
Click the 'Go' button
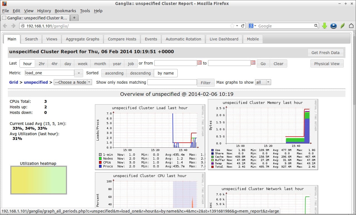tap(263, 64)
